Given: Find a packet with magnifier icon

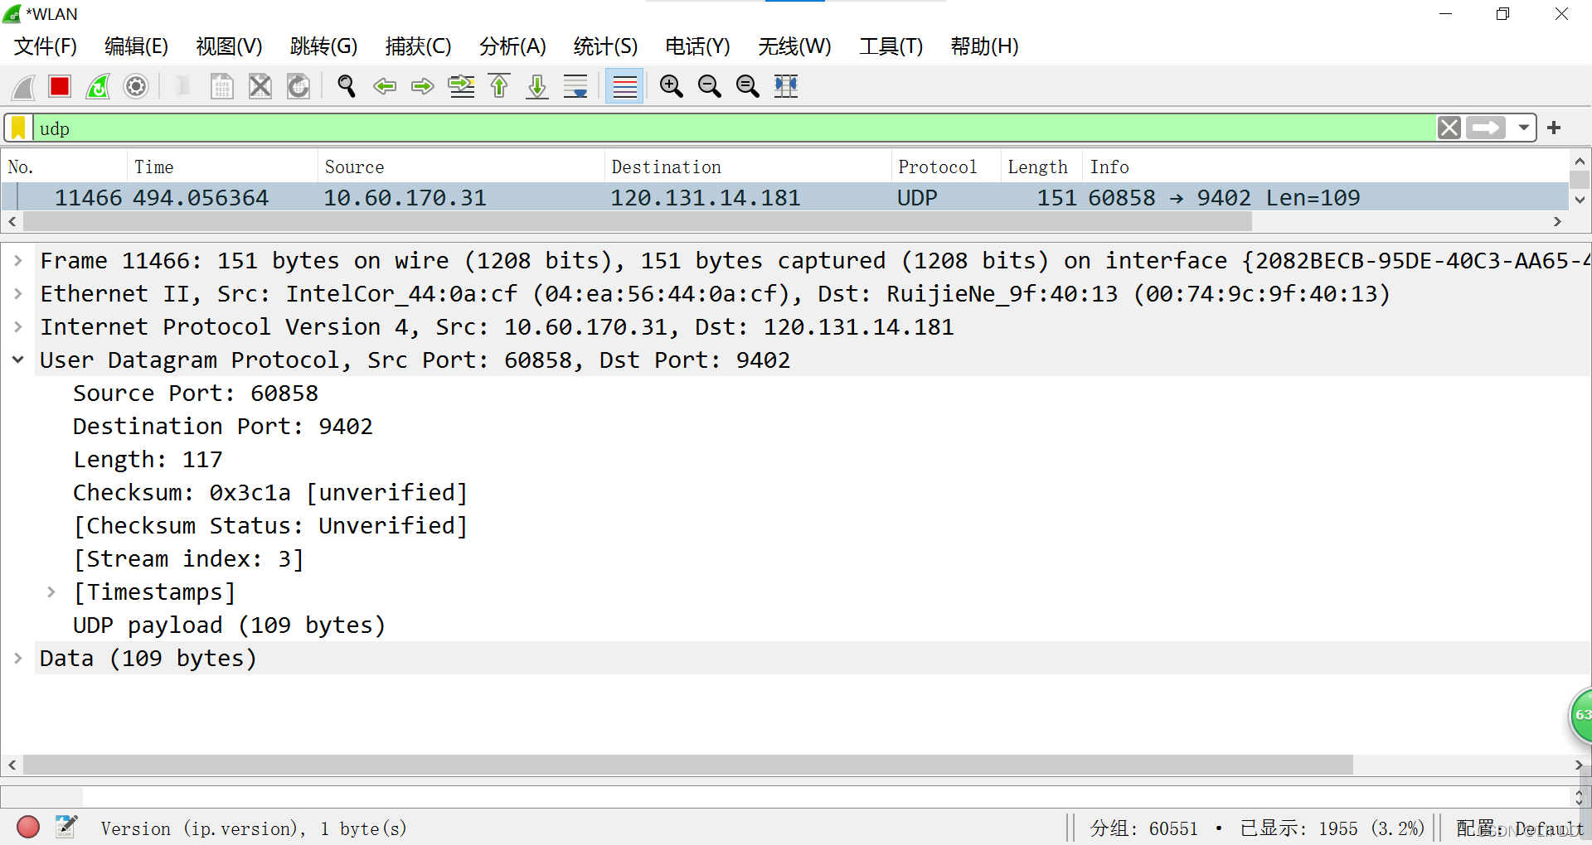Looking at the screenshot, I should tap(347, 86).
